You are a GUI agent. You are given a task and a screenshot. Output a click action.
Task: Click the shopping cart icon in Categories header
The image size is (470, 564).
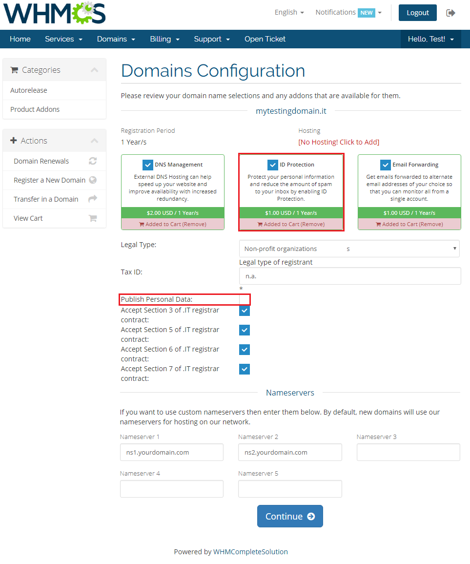point(14,70)
